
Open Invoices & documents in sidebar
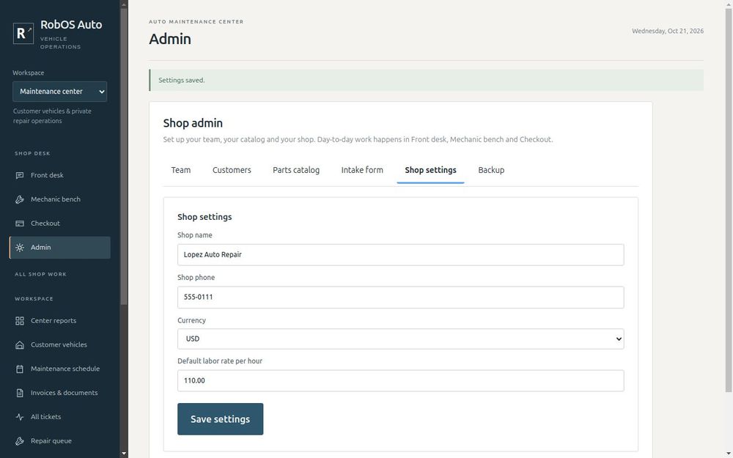pyautogui.click(x=60, y=393)
